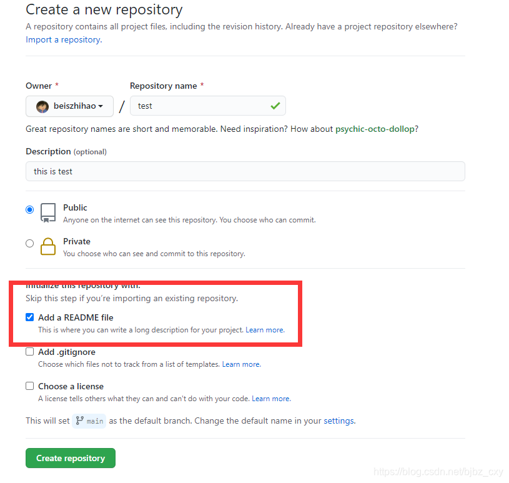Select the Private radio button

coord(29,244)
